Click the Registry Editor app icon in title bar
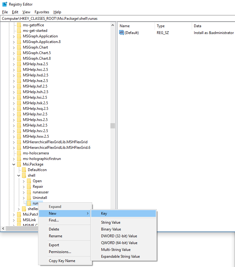The image size is (235, 267). [x=4, y=4]
